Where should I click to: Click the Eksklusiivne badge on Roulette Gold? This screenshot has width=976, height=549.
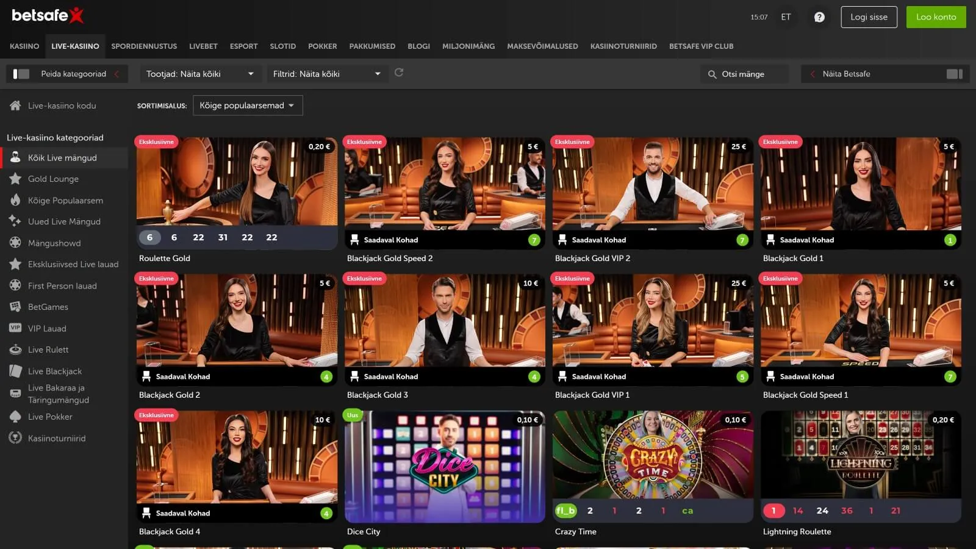coord(156,142)
